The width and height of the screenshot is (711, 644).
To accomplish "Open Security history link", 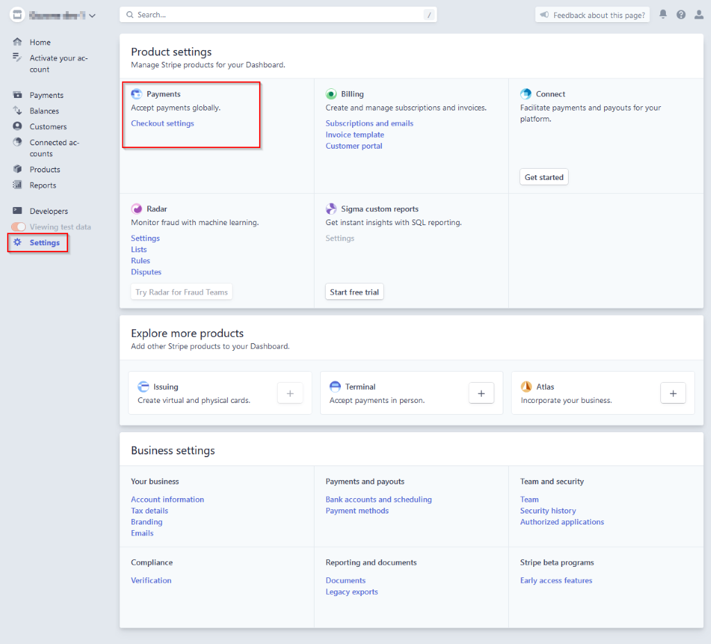I will pyautogui.click(x=548, y=511).
